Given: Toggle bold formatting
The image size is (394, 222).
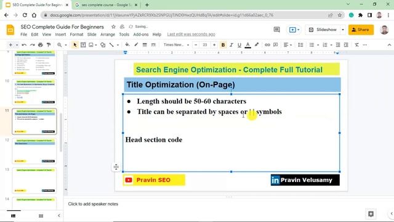Looking at the screenshot, I should tap(223, 45).
